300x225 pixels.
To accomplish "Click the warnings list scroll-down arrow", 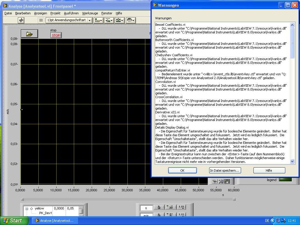I will tap(292, 161).
